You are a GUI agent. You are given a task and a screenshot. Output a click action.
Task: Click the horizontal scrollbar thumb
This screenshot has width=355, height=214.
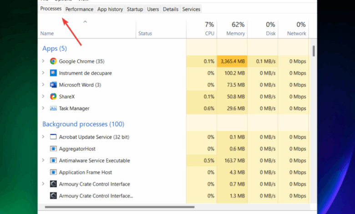pyautogui.click(x=120, y=207)
